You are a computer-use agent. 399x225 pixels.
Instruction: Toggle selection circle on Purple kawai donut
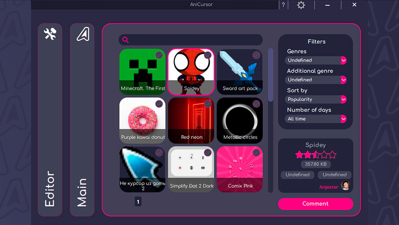tap(158, 104)
